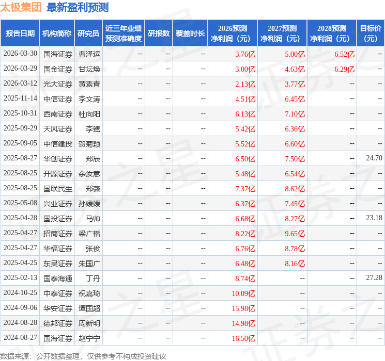Click the 国投证券 institution cell
The height and width of the screenshot is (361, 385).
click(x=58, y=219)
